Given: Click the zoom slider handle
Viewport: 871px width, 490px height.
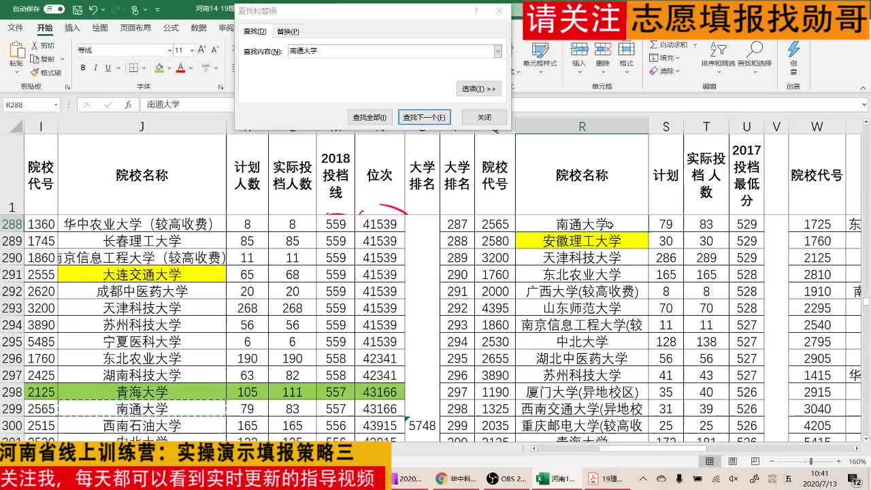Looking at the screenshot, I should [x=810, y=461].
